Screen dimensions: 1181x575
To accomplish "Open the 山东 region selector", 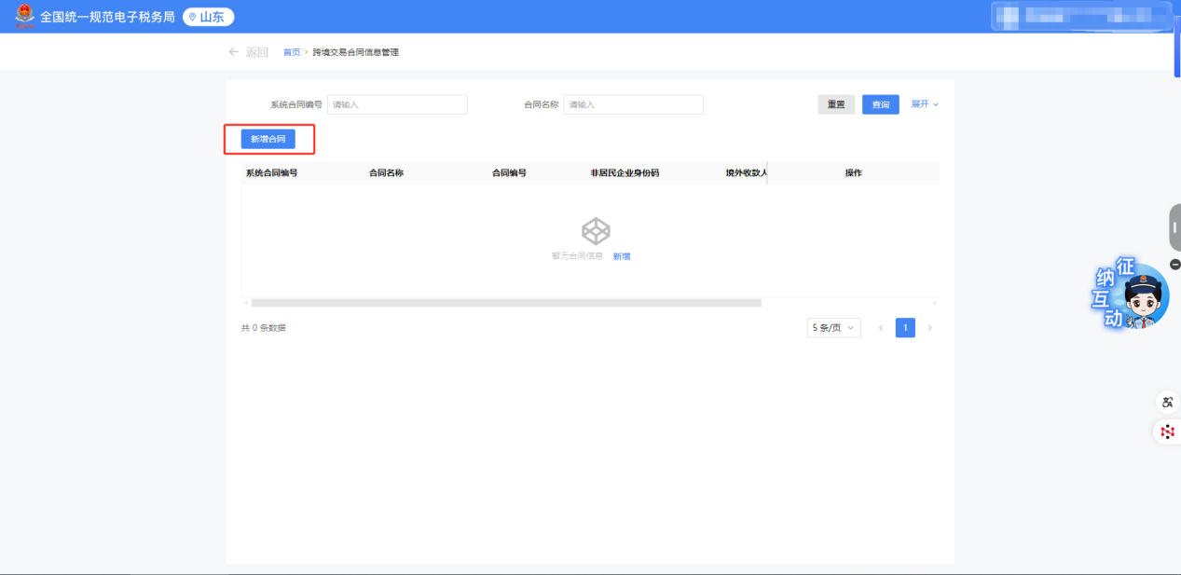I will point(208,17).
